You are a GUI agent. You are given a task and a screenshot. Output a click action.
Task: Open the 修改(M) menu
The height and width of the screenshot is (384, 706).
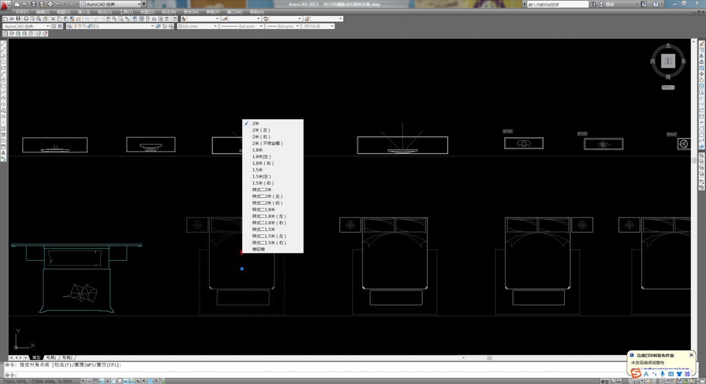[x=191, y=12]
